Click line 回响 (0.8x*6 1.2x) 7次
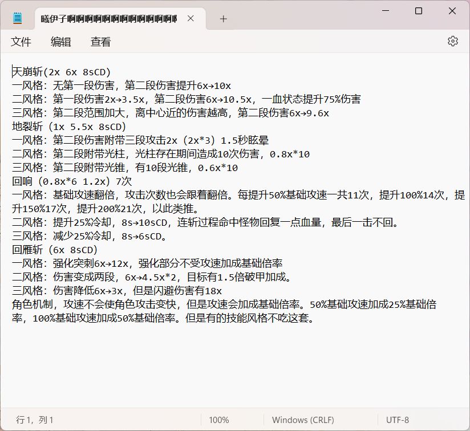 tap(72, 181)
